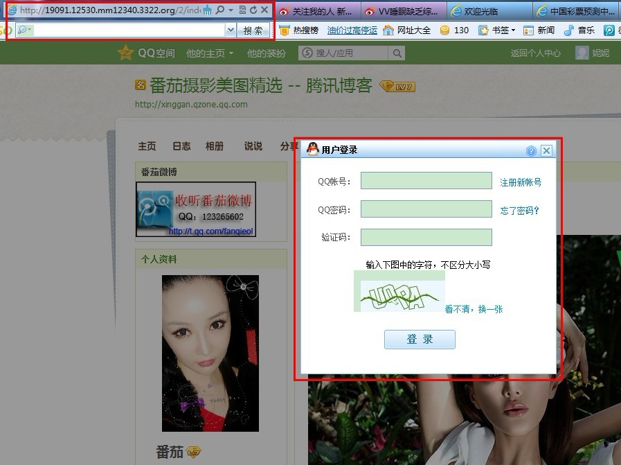The image size is (621, 465).
Task: Open the 返回个人中心 link
Action: click(535, 53)
